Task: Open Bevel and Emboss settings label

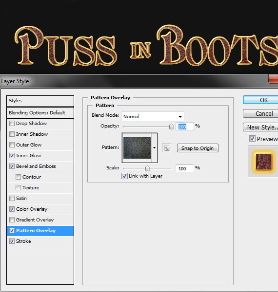Action: [x=36, y=166]
